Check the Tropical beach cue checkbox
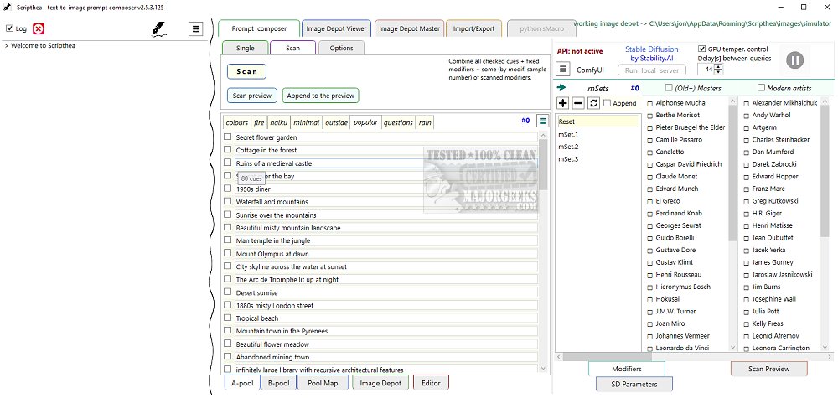Viewport: 838px width, 398px height. (x=227, y=318)
